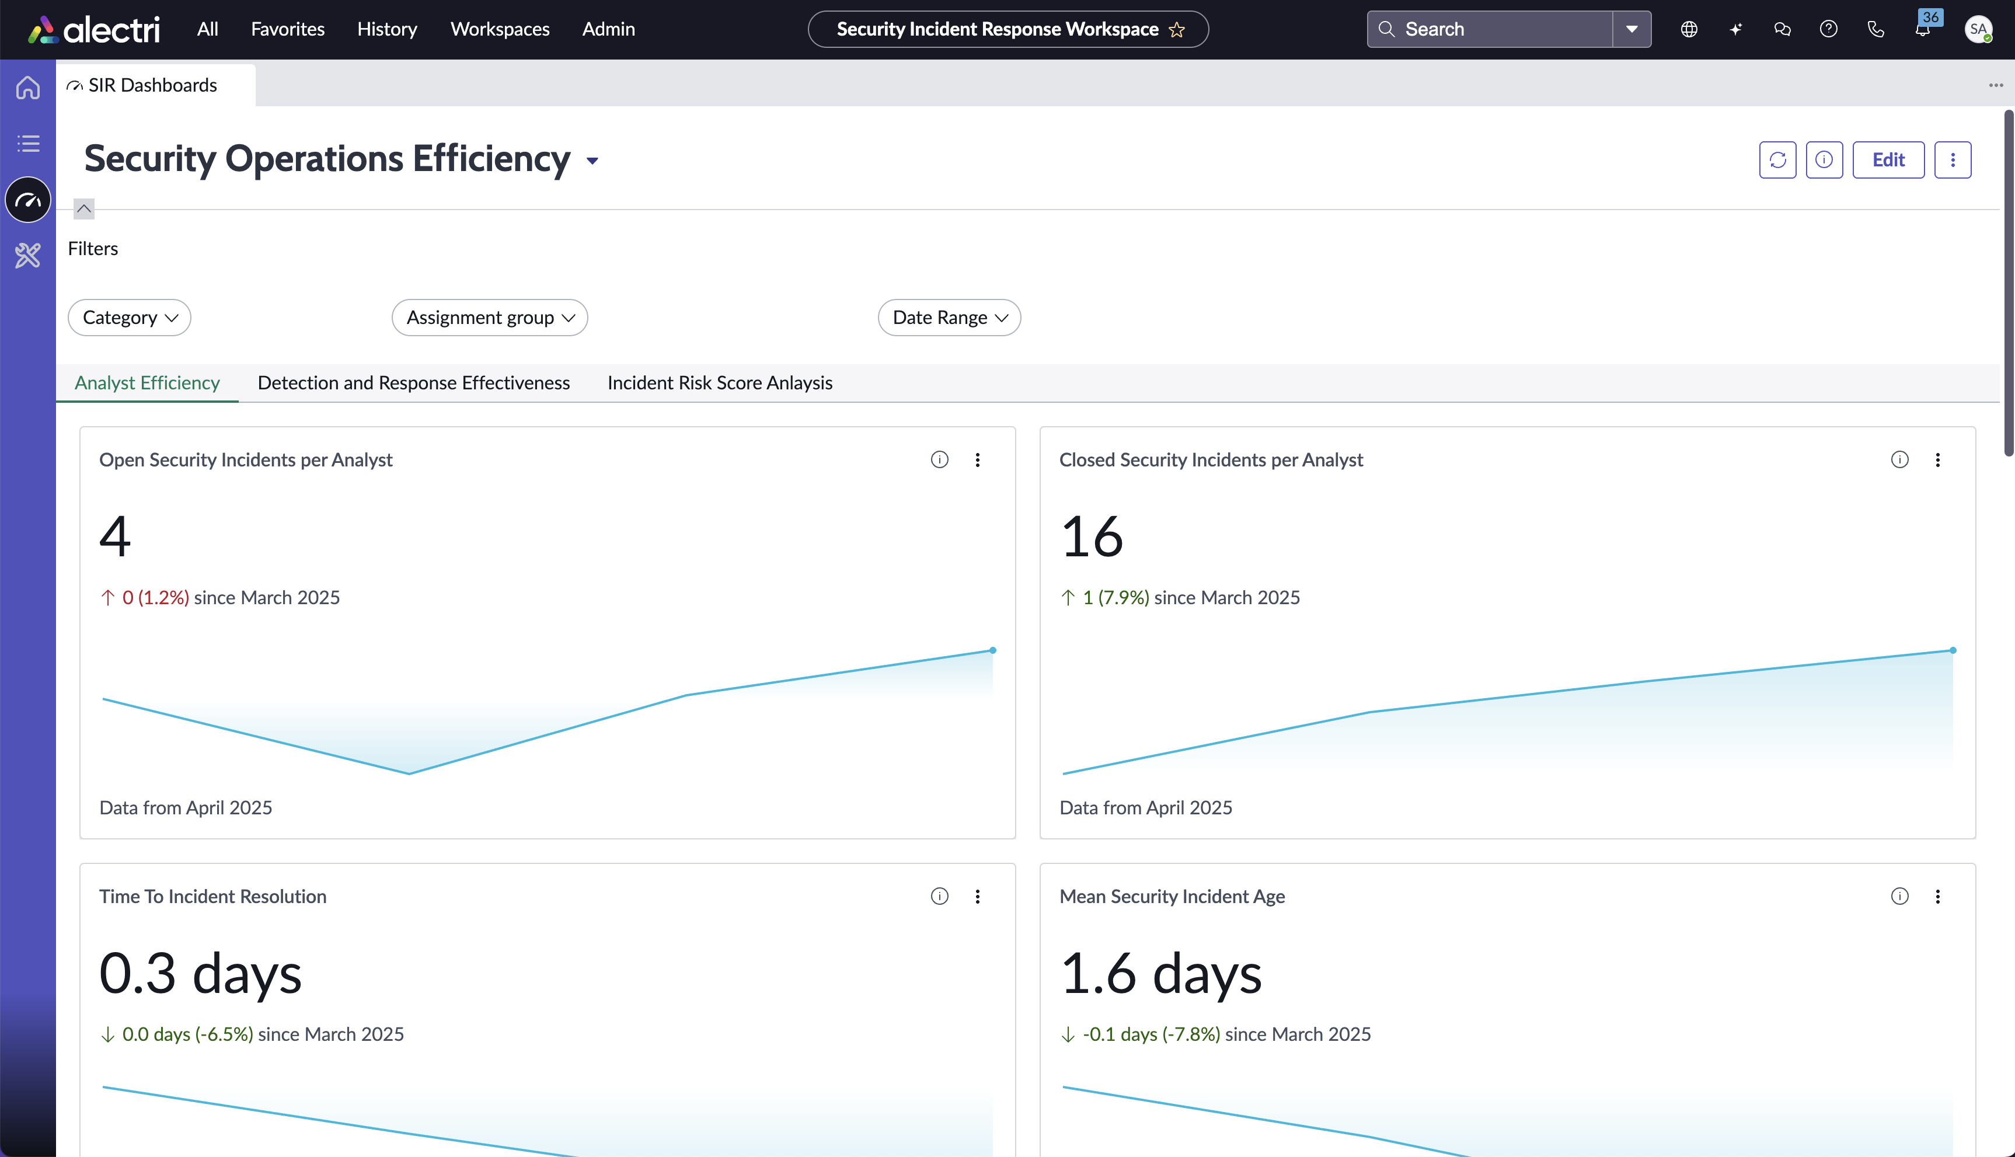This screenshot has width=2015, height=1157.
Task: Open the dashboard title dropdown arrow
Action: 592,161
